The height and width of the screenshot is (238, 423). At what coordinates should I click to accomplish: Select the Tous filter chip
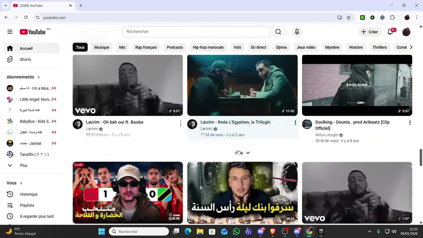80,47
